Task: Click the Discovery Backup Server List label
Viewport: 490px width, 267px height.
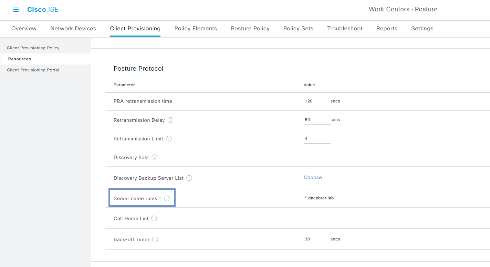Action: pyautogui.click(x=149, y=178)
